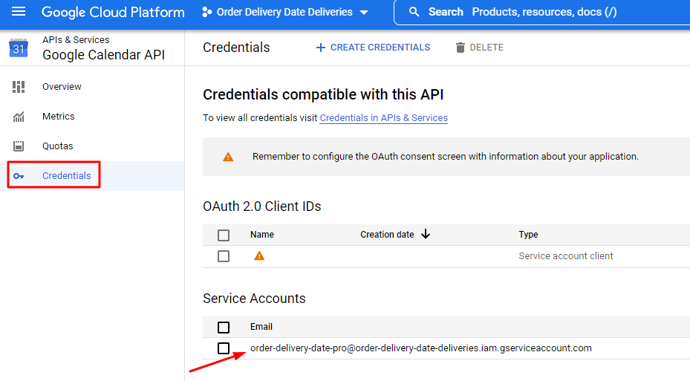
Task: Click the OAuth consent warning triangle icon
Action: [228, 157]
